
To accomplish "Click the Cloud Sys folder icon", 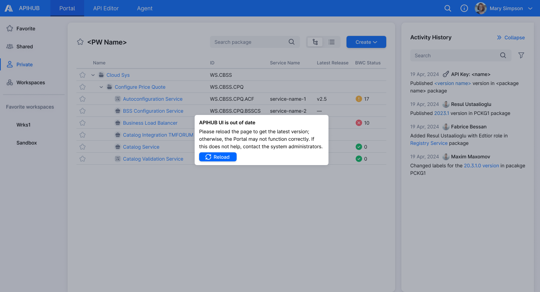I will click(101, 75).
